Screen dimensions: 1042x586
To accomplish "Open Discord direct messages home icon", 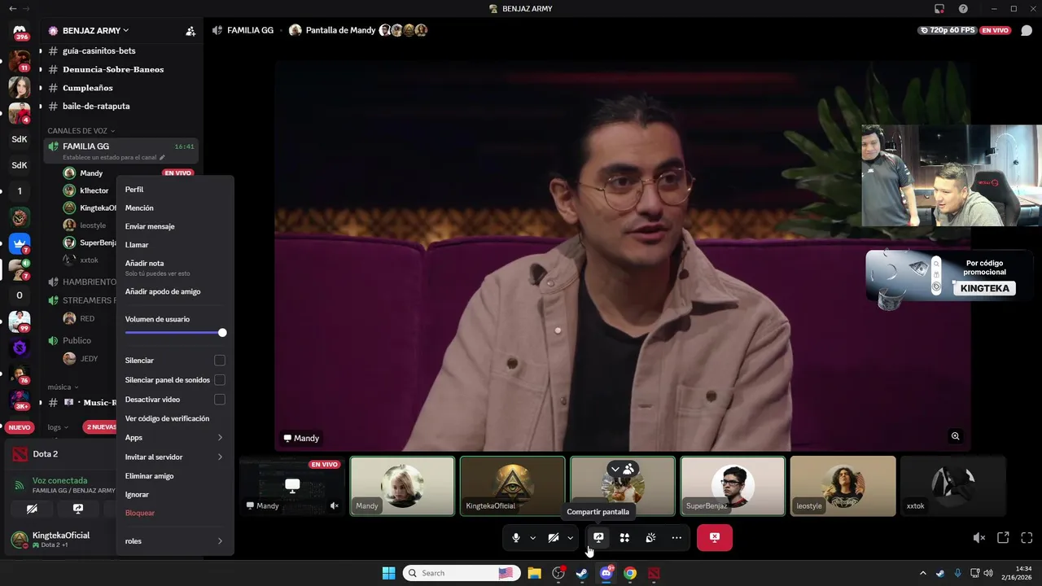I will 20,31.
